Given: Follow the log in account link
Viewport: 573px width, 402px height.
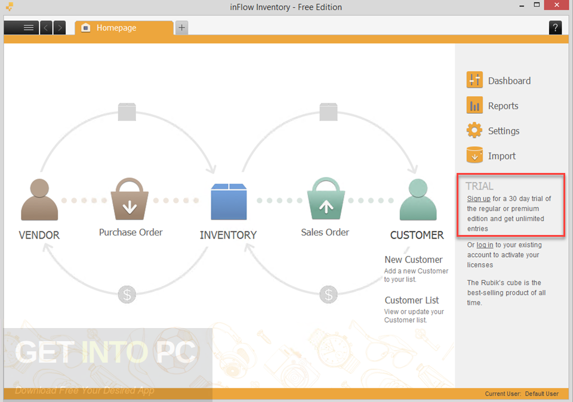Looking at the screenshot, I should 485,245.
